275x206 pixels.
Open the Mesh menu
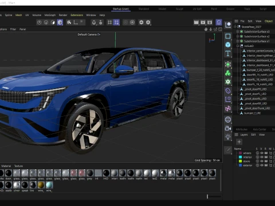click(x=18, y=15)
